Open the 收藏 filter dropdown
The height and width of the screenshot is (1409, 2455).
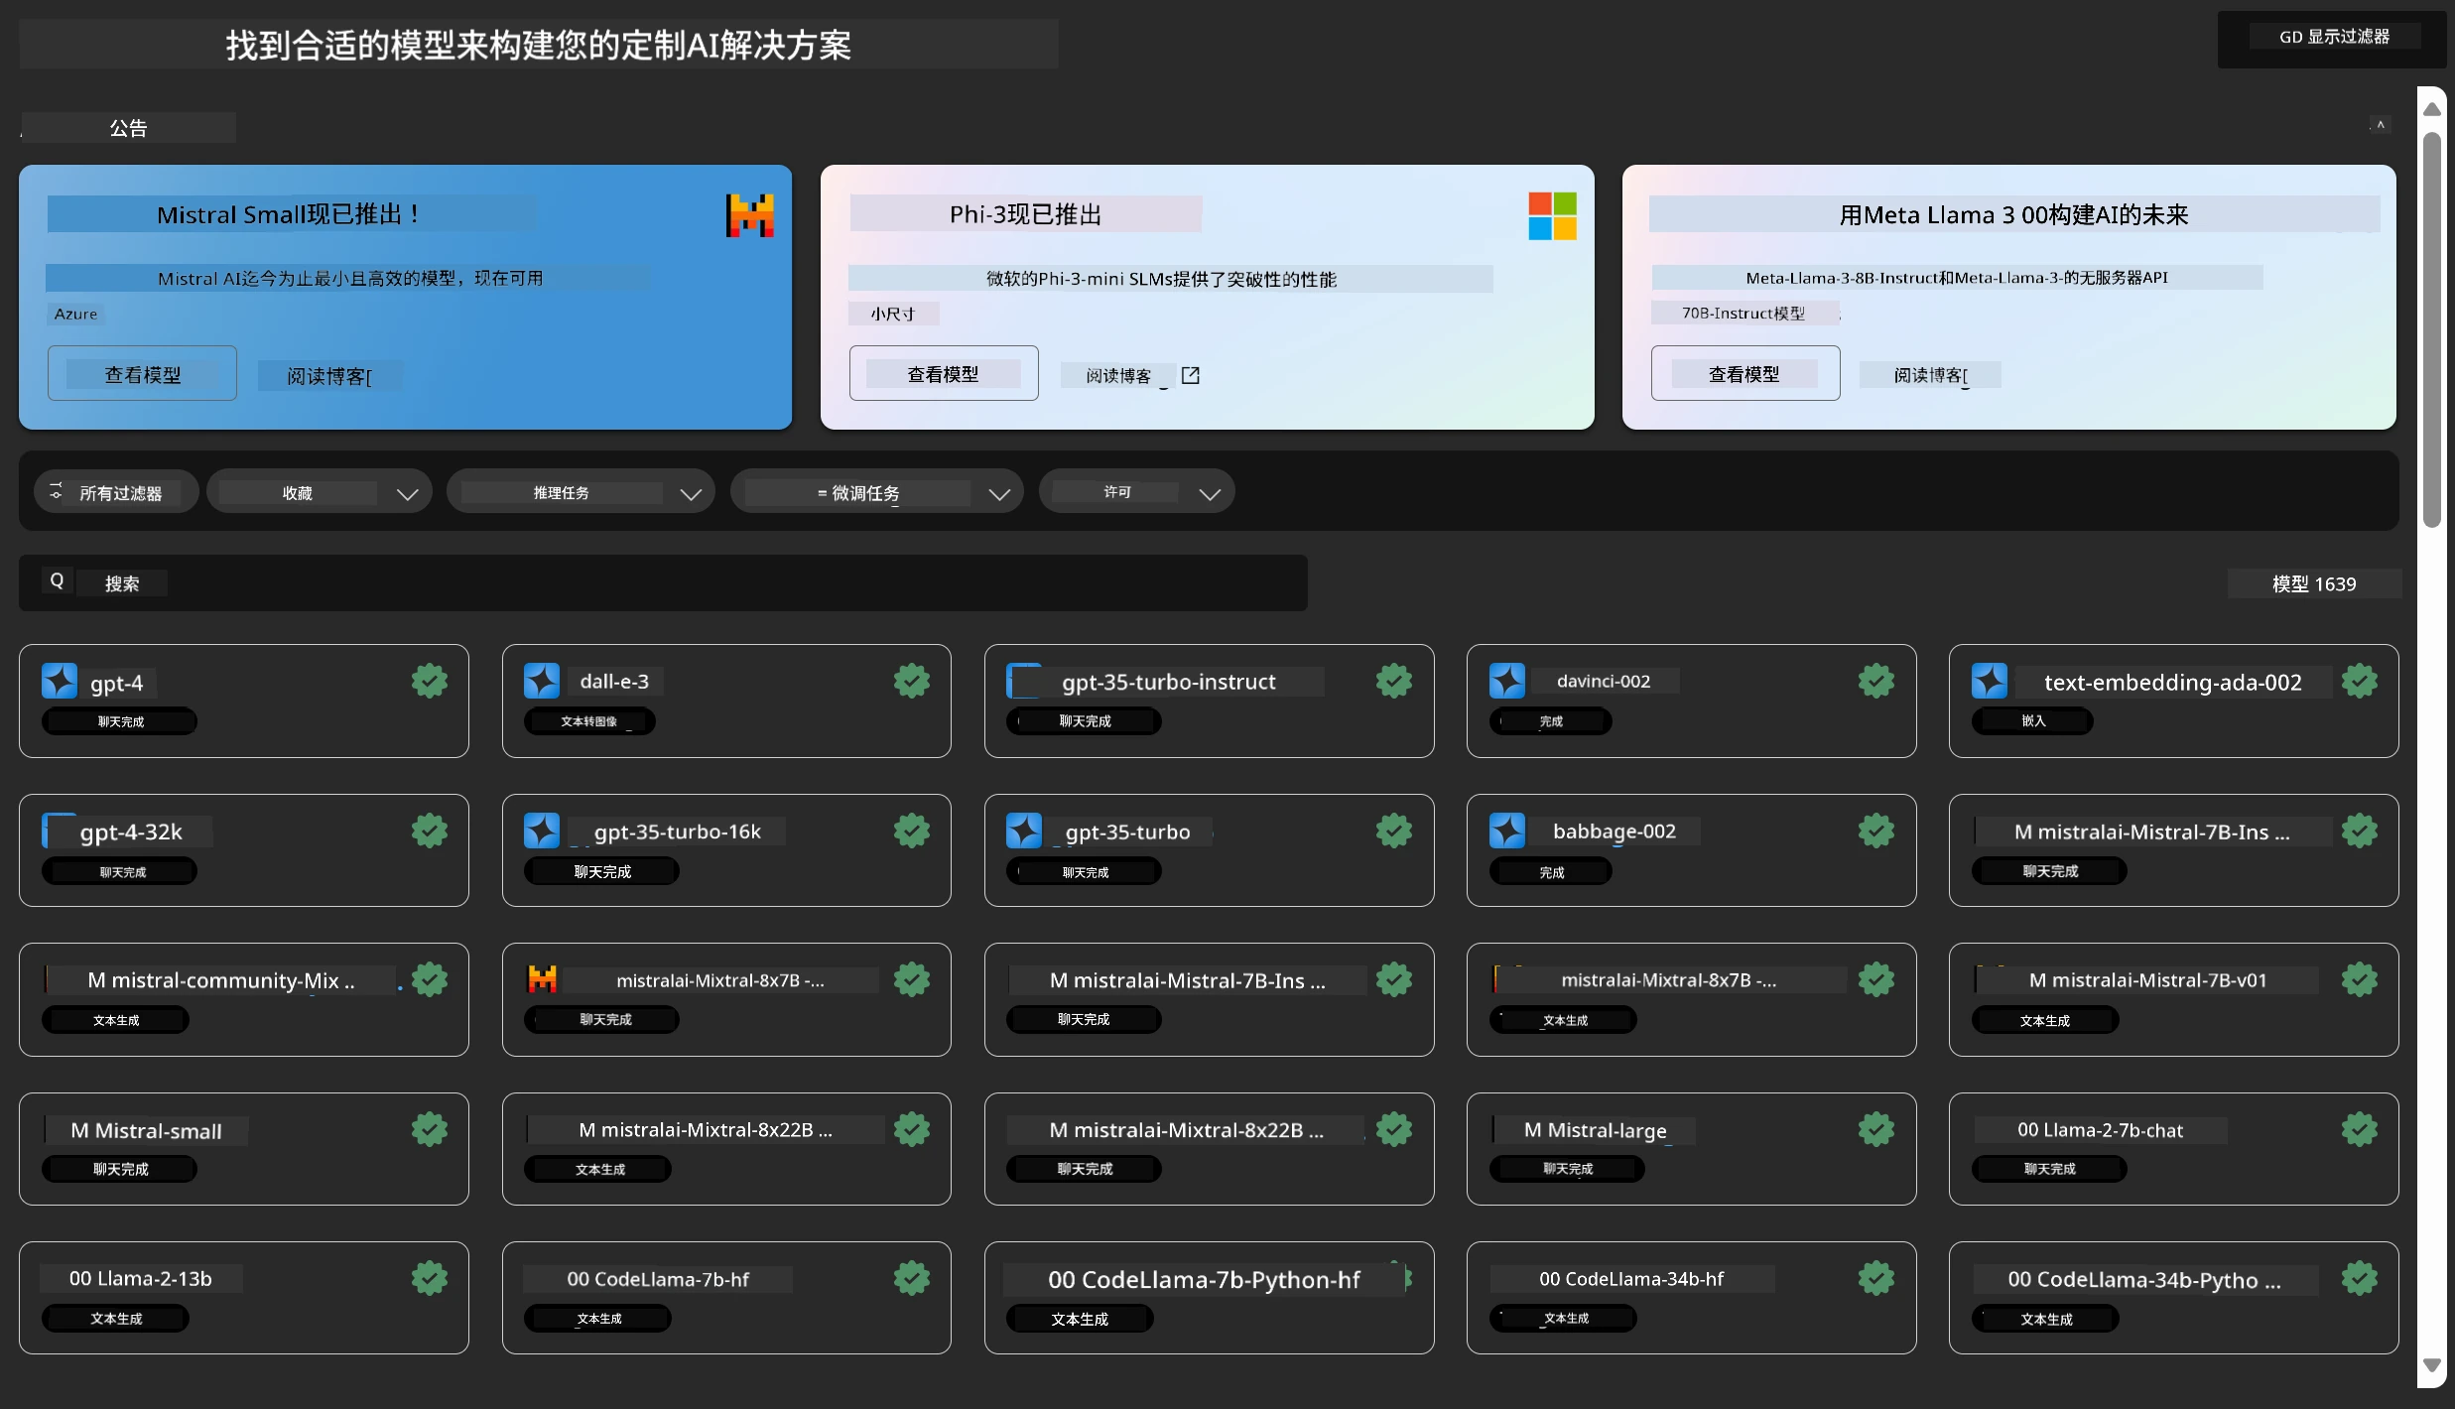tap(320, 492)
